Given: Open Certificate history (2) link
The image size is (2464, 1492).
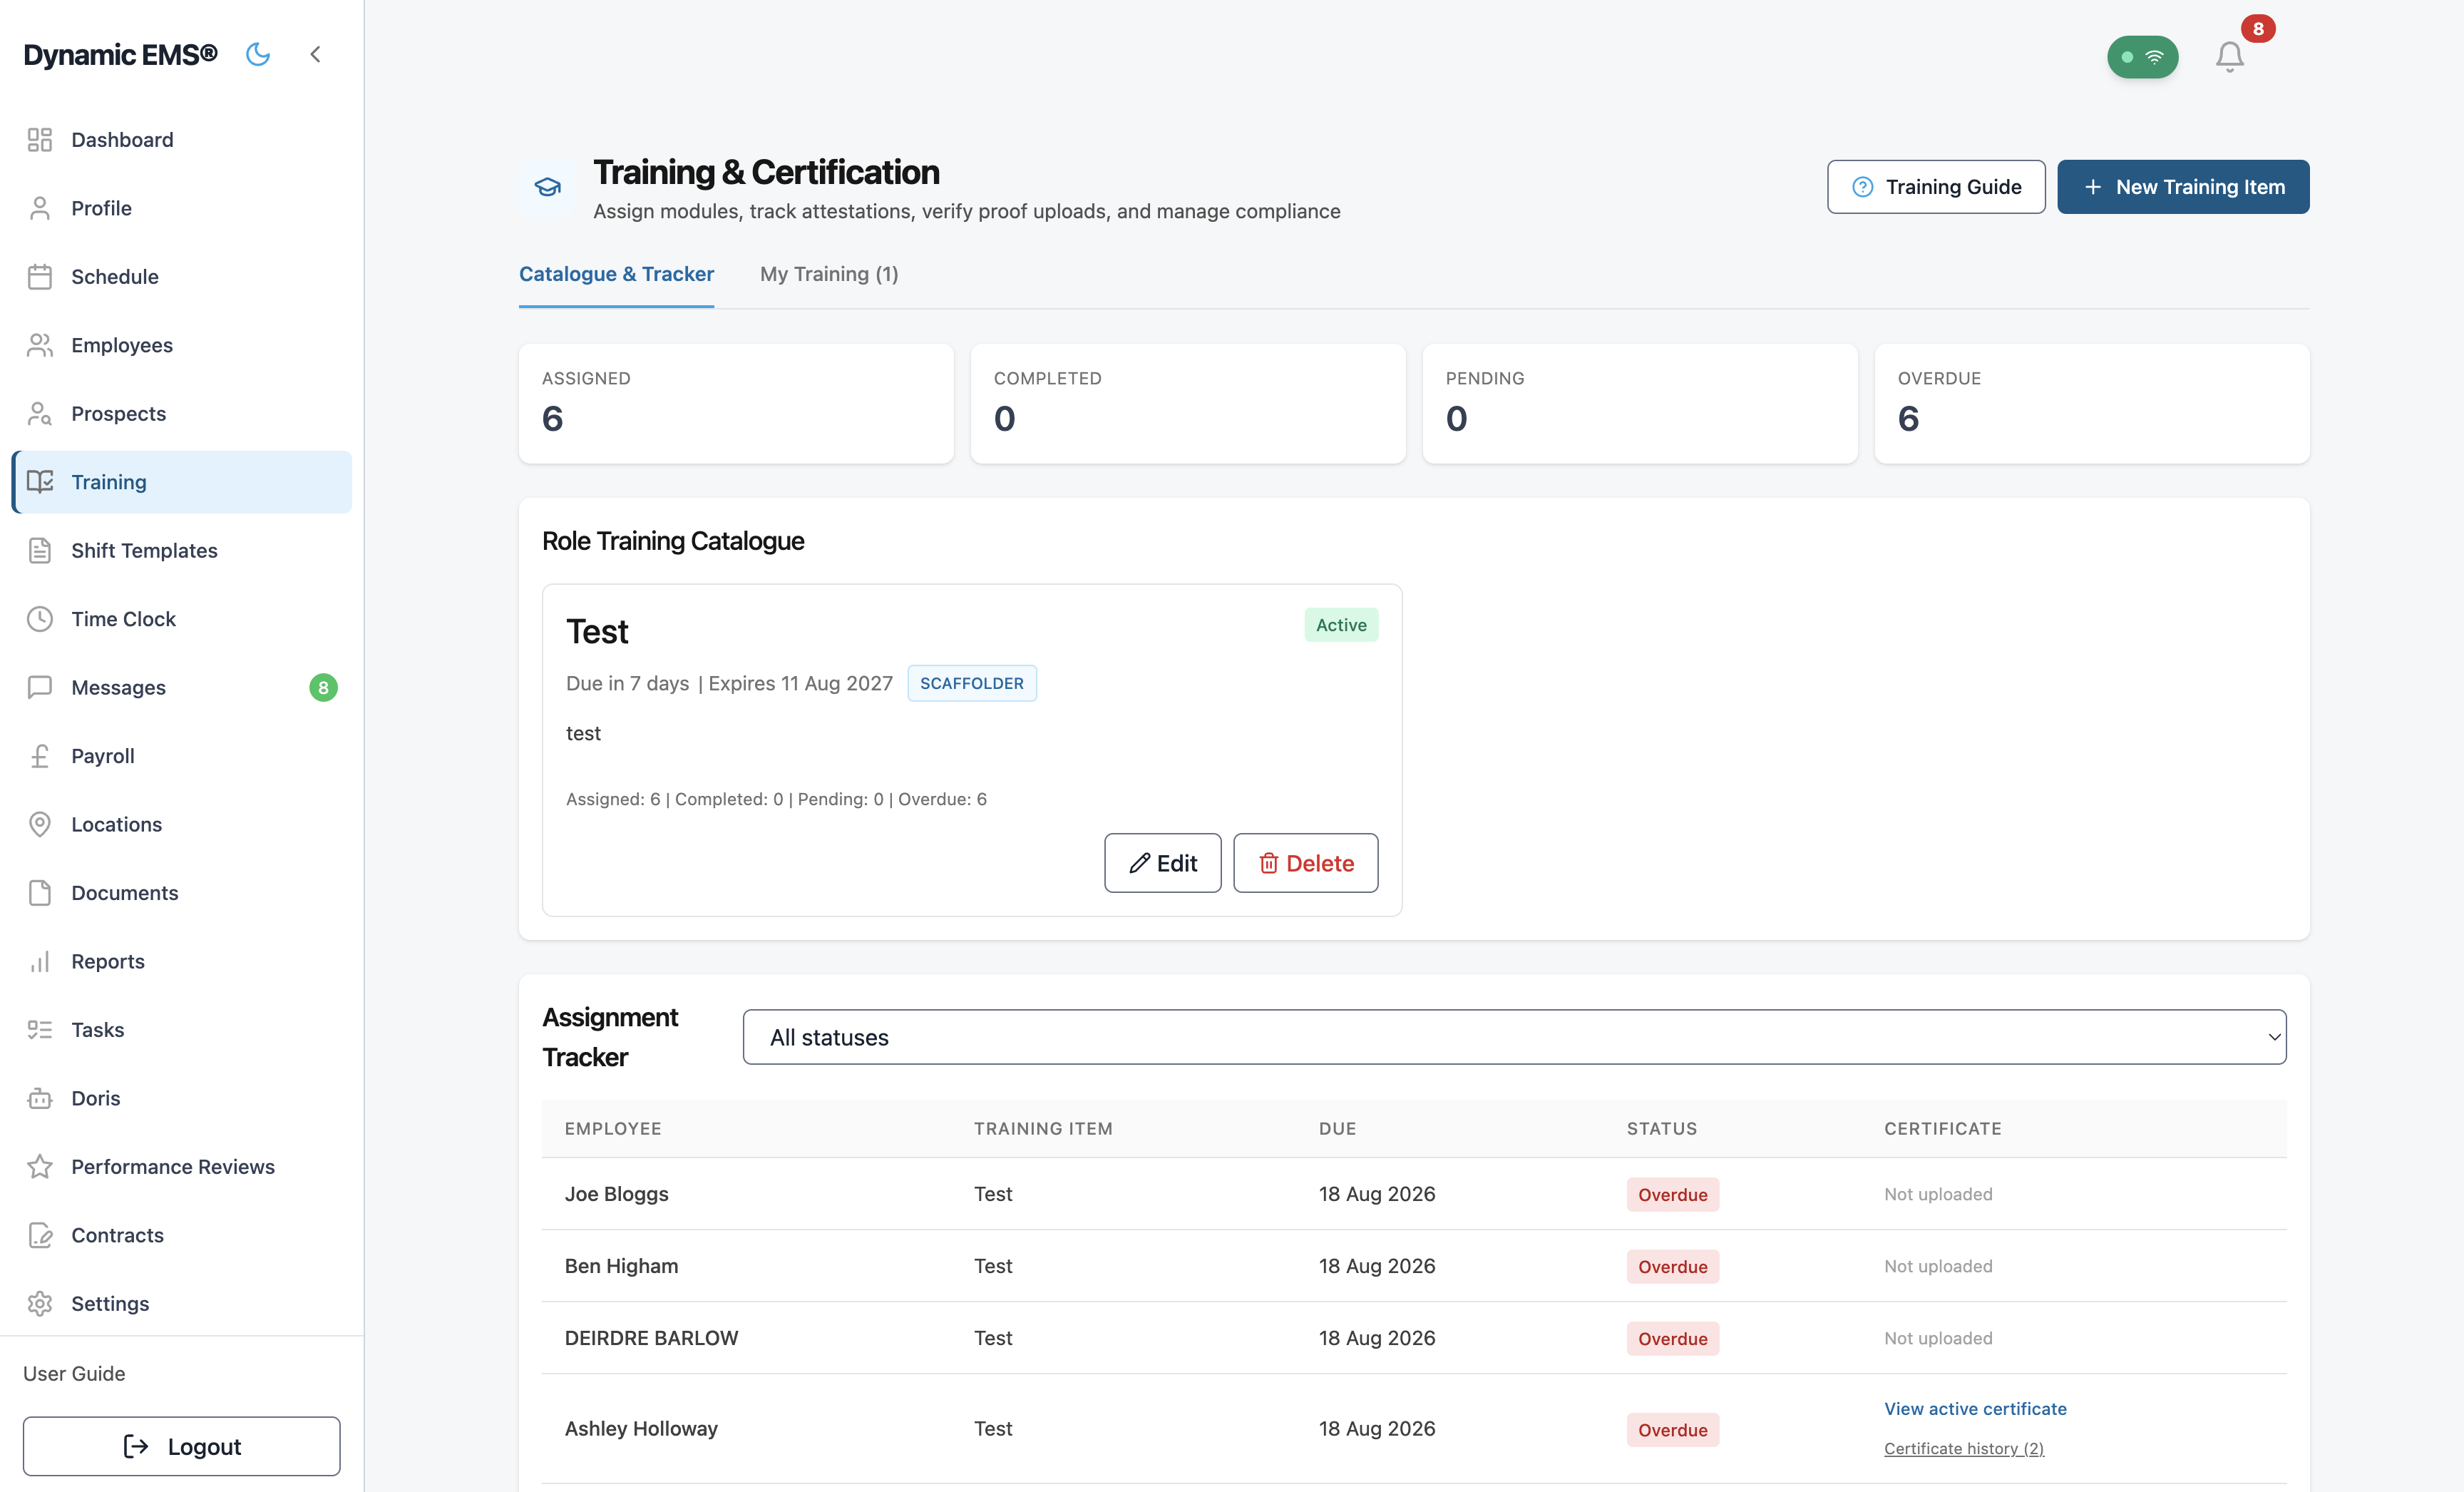Looking at the screenshot, I should [1963, 1449].
